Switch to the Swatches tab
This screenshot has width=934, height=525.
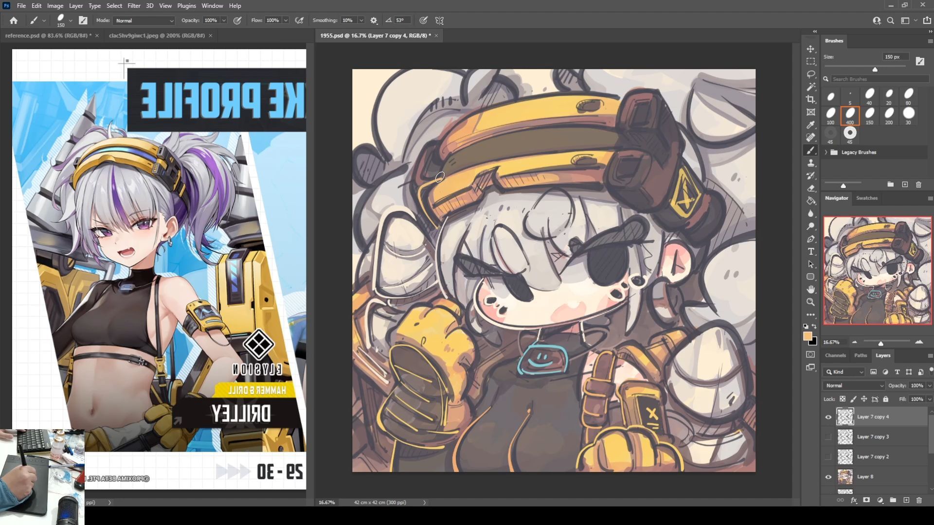point(866,198)
